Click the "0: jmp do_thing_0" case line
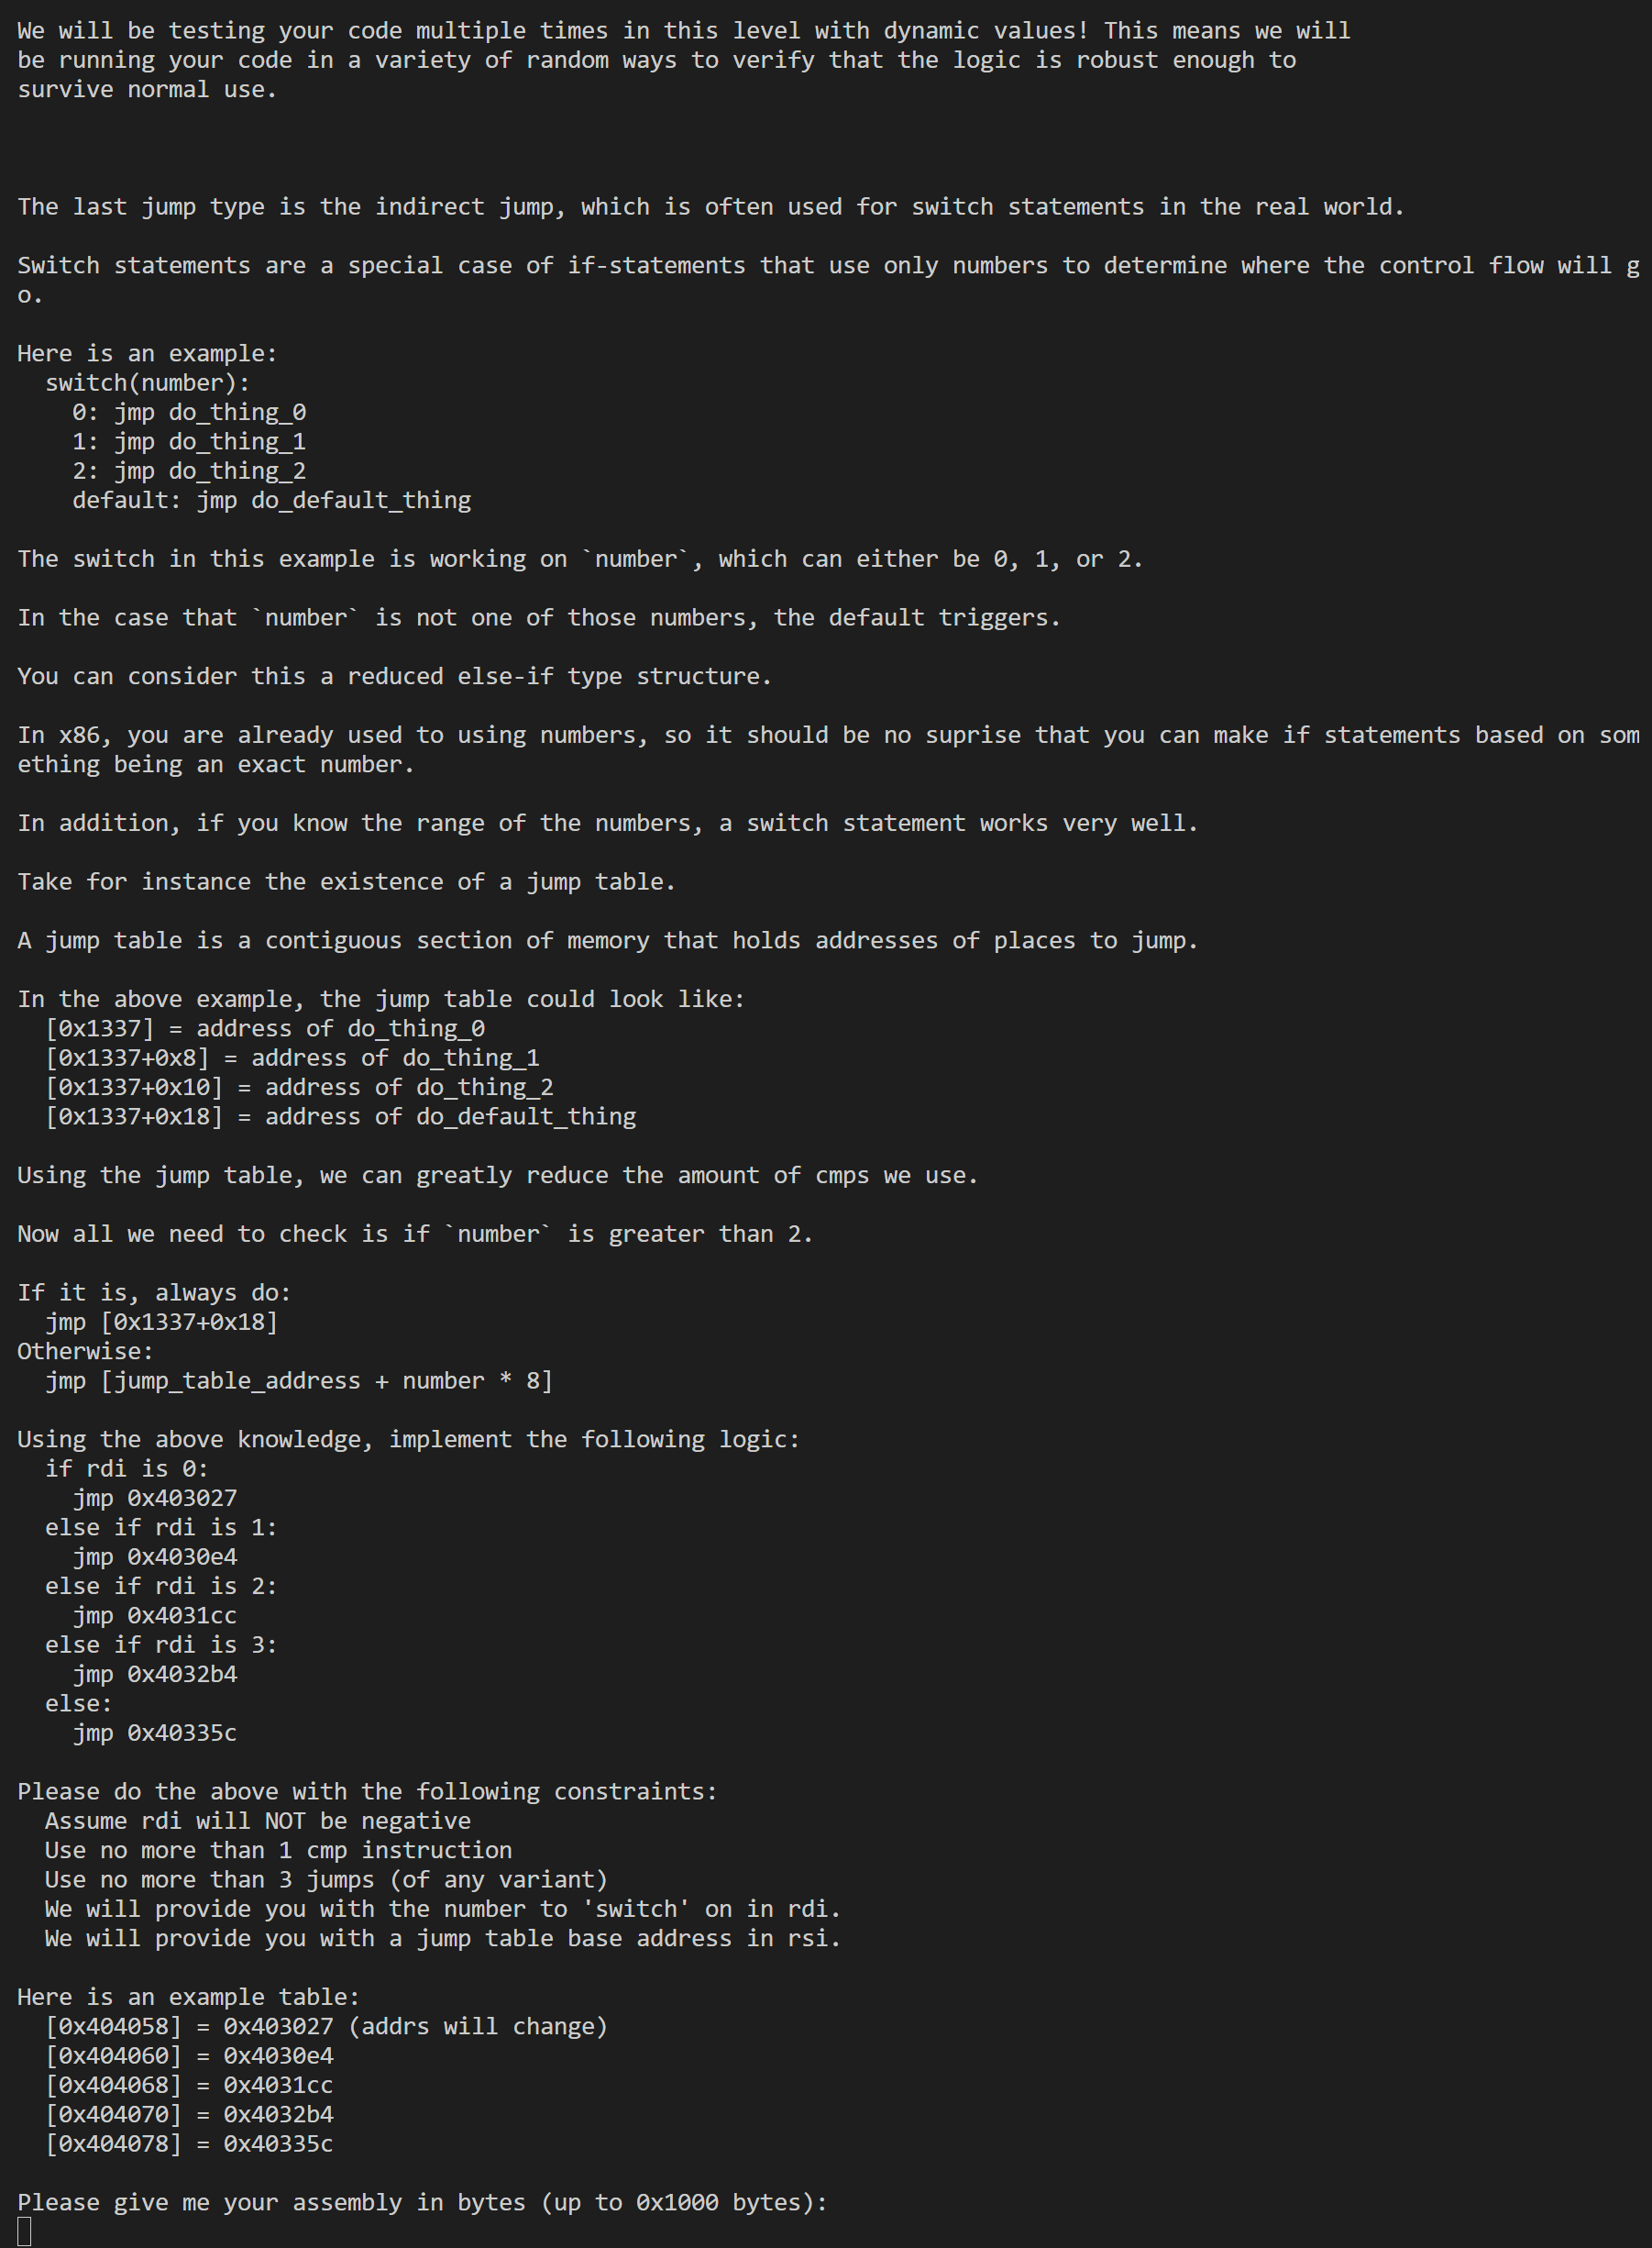The height and width of the screenshot is (2248, 1652). point(189,412)
